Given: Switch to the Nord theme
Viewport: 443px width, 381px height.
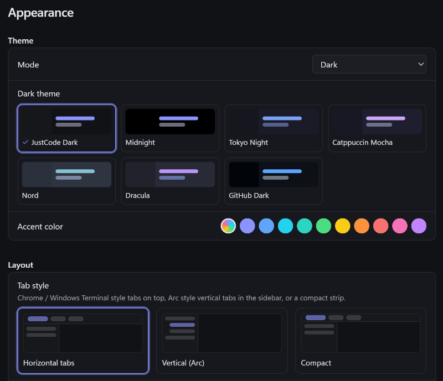Looking at the screenshot, I should pyautogui.click(x=66, y=181).
